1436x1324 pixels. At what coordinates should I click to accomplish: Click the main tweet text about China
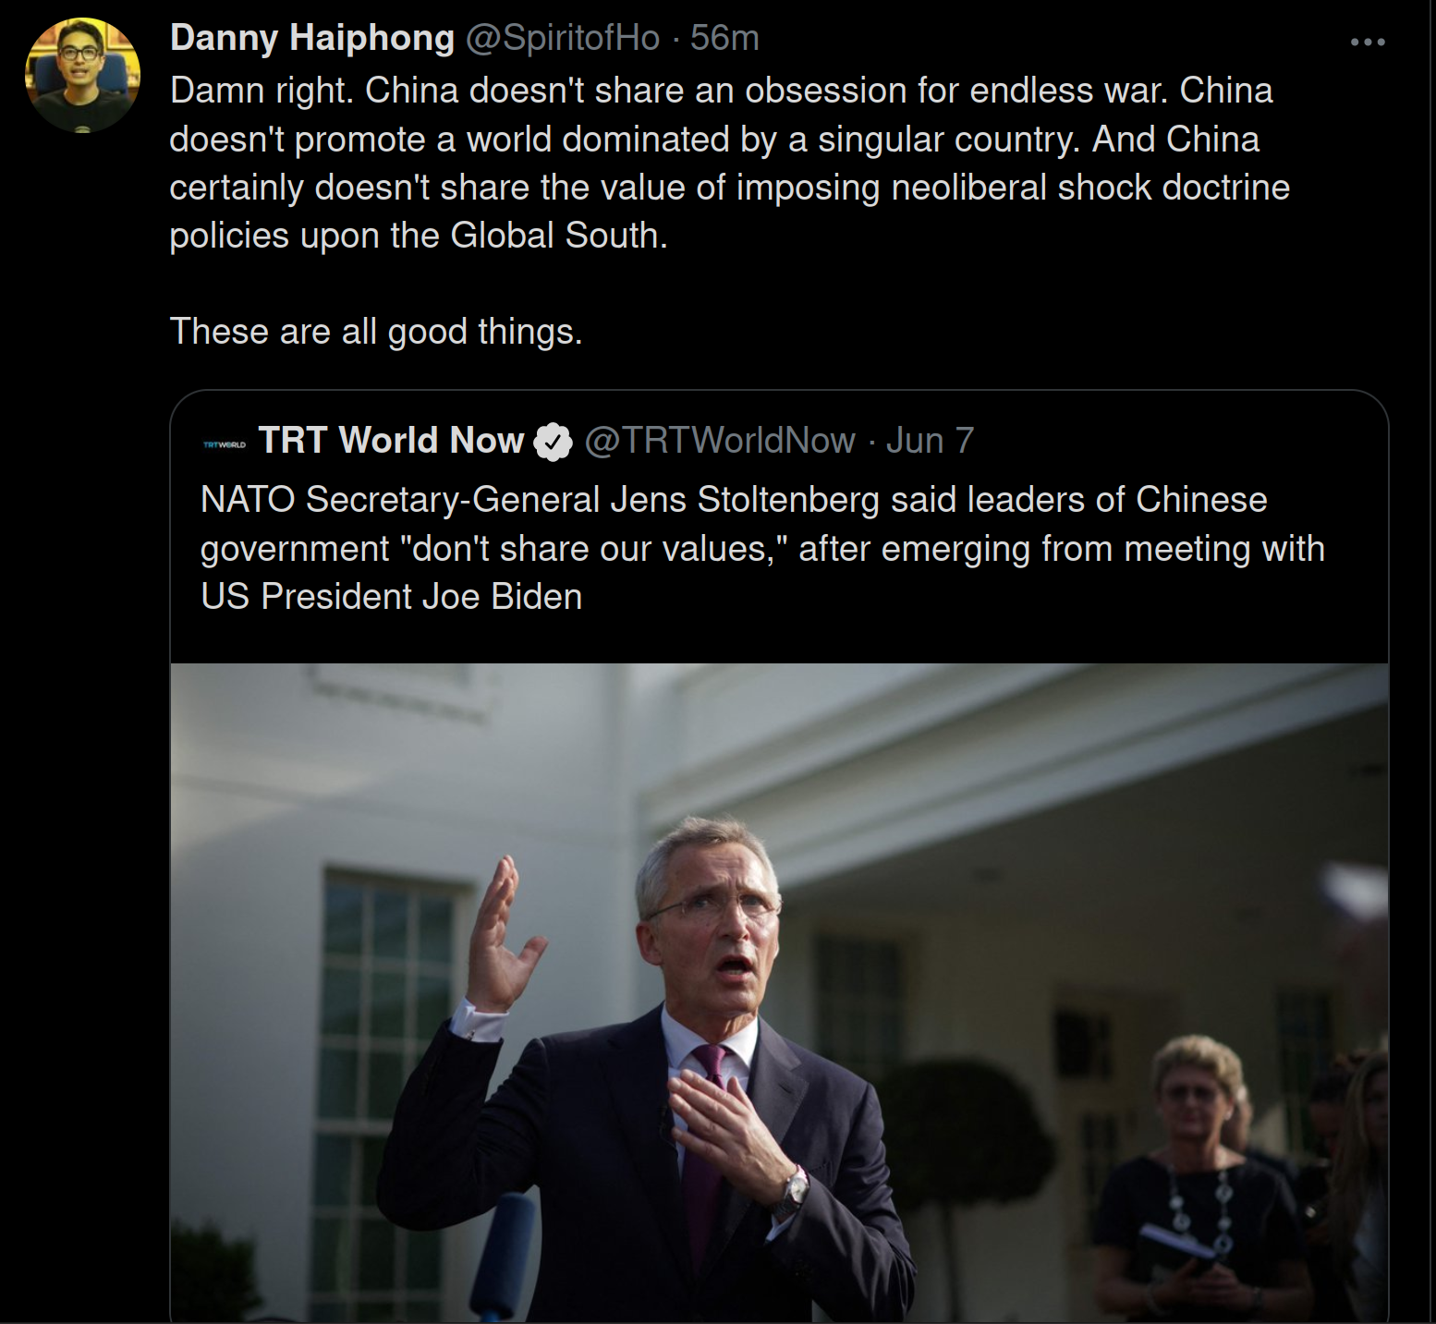pos(730,163)
